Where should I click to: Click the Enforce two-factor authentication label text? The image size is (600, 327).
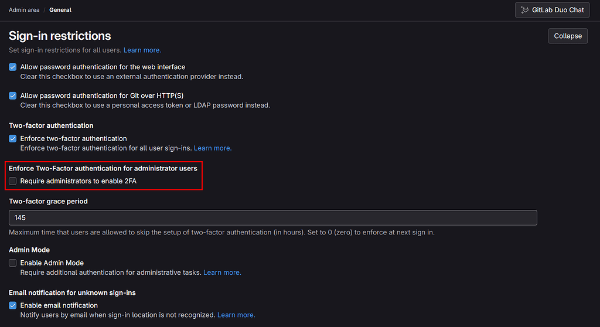point(73,139)
